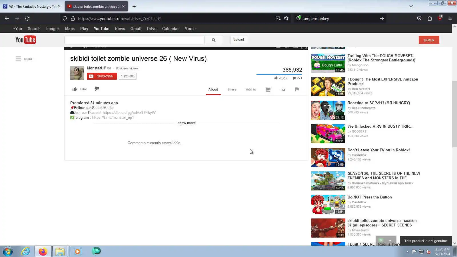This screenshot has height=257, width=457.
Task: Open Maps in the top bar
Action: coord(70,29)
